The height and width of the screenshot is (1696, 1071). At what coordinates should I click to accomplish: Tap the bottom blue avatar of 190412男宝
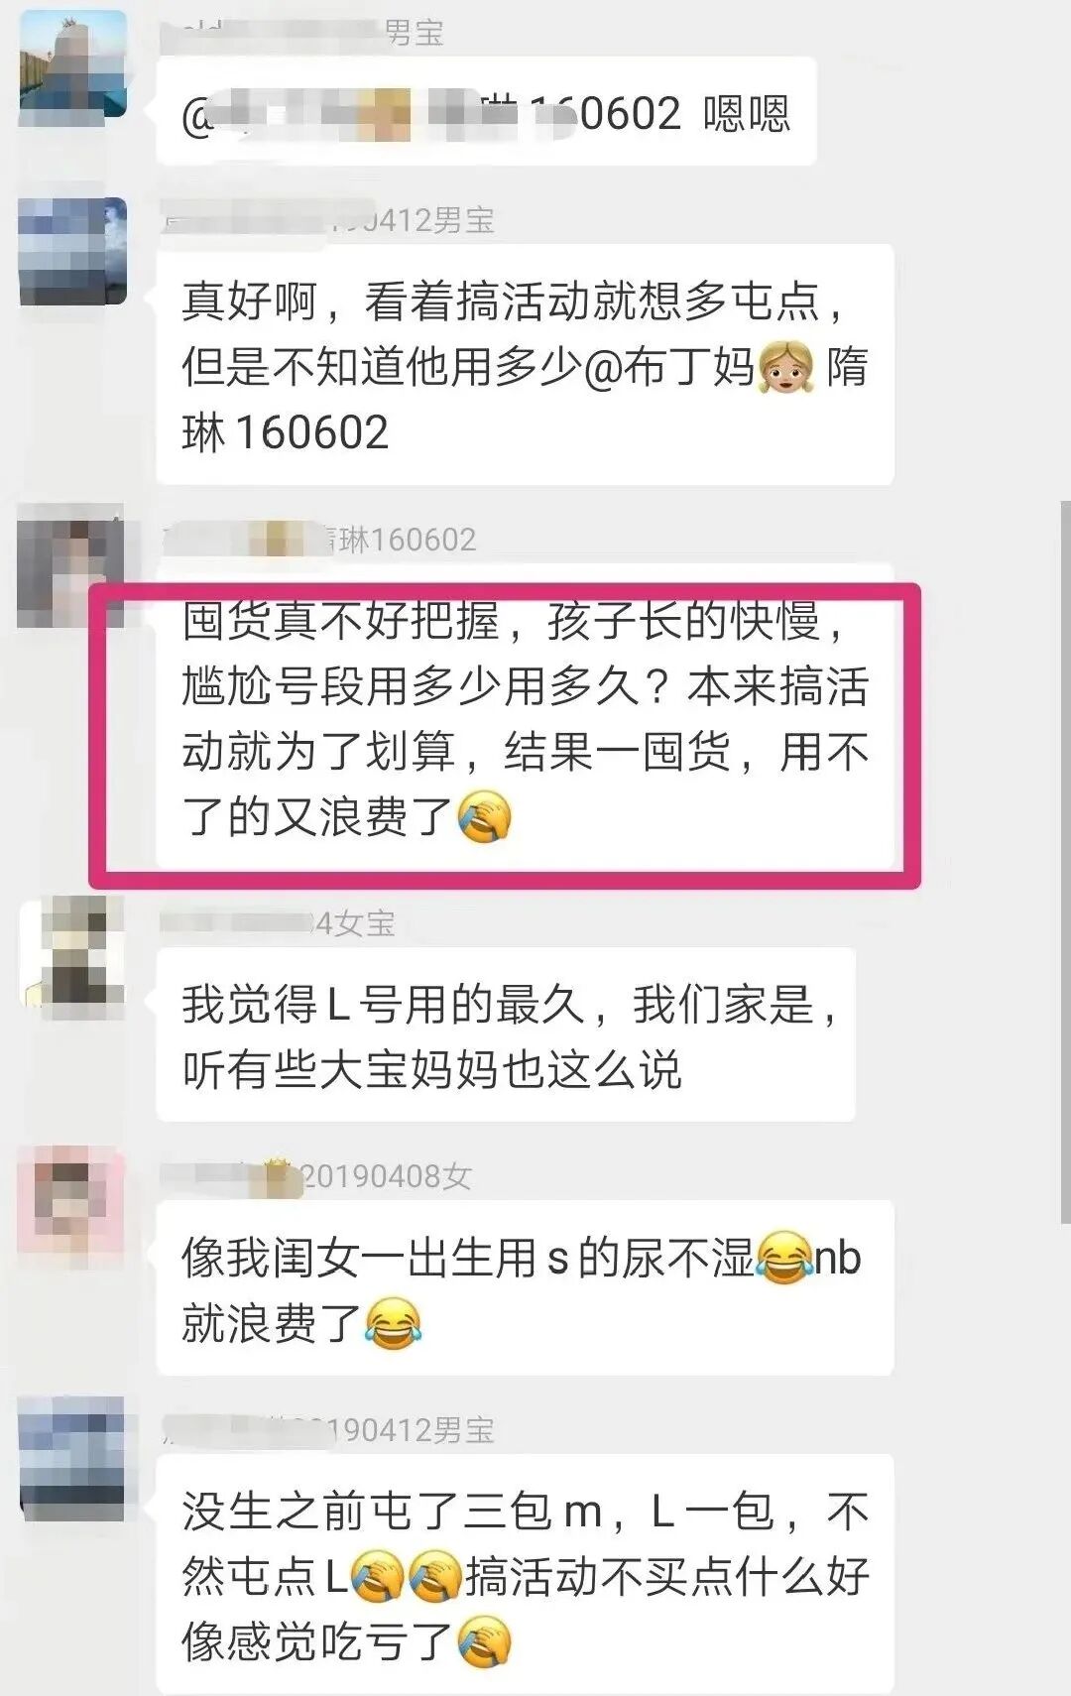(72, 1458)
